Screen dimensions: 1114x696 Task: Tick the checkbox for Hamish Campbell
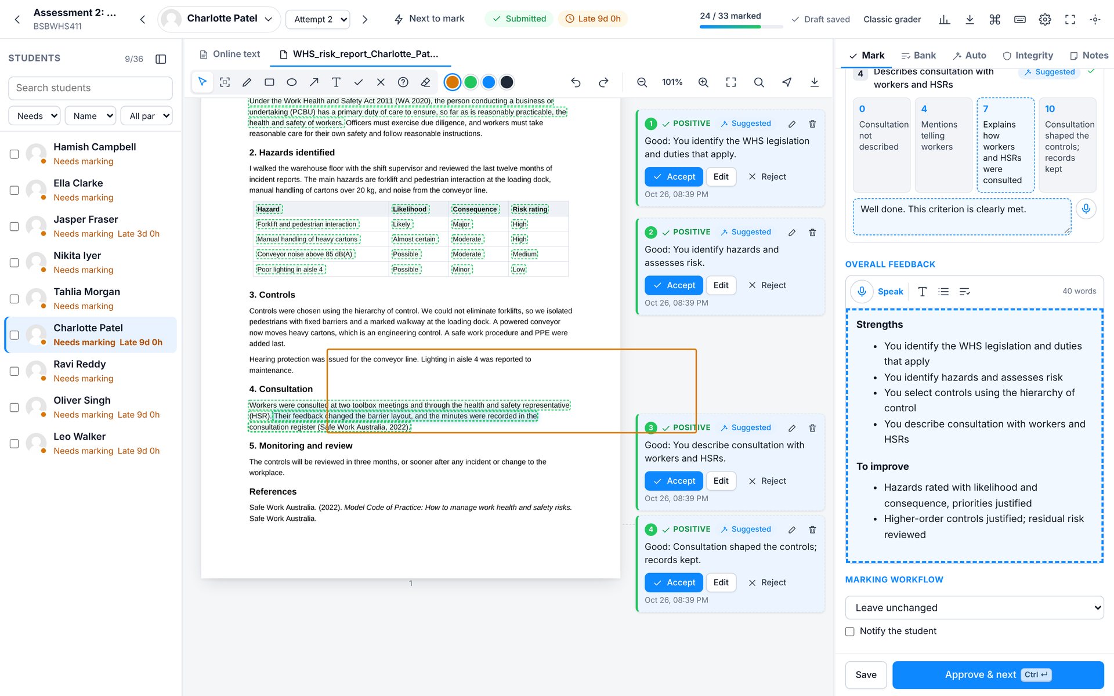pos(15,154)
